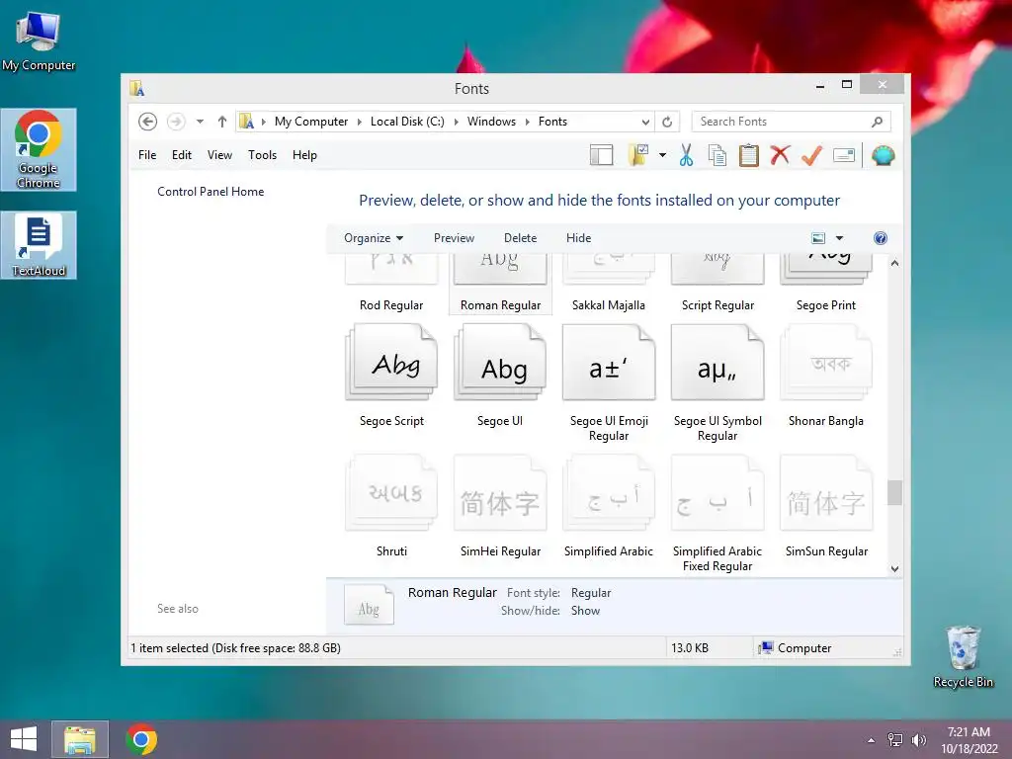Image resolution: width=1012 pixels, height=759 pixels.
Task: Click Windows in the address breadcrumb
Action: click(491, 122)
